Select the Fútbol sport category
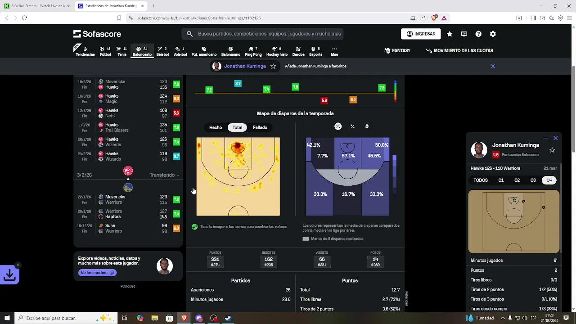Image resolution: width=576 pixels, height=324 pixels. [105, 51]
